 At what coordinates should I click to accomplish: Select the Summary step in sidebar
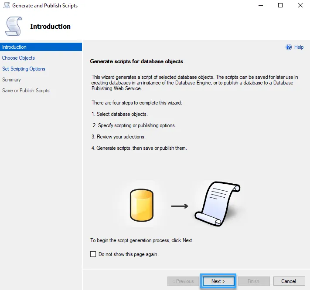(11, 80)
